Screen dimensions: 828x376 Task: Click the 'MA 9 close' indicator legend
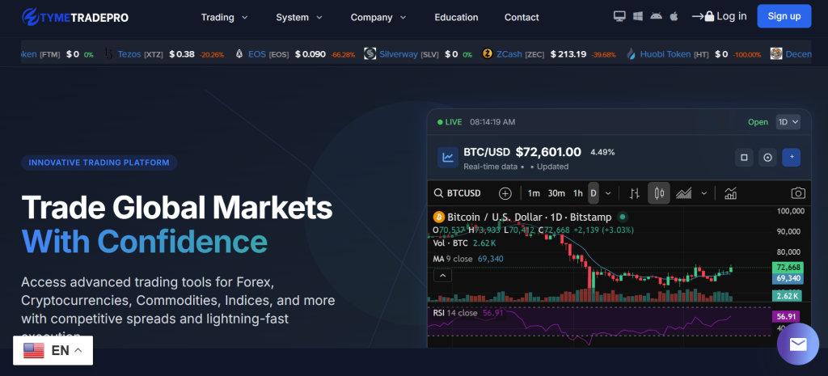coord(453,259)
